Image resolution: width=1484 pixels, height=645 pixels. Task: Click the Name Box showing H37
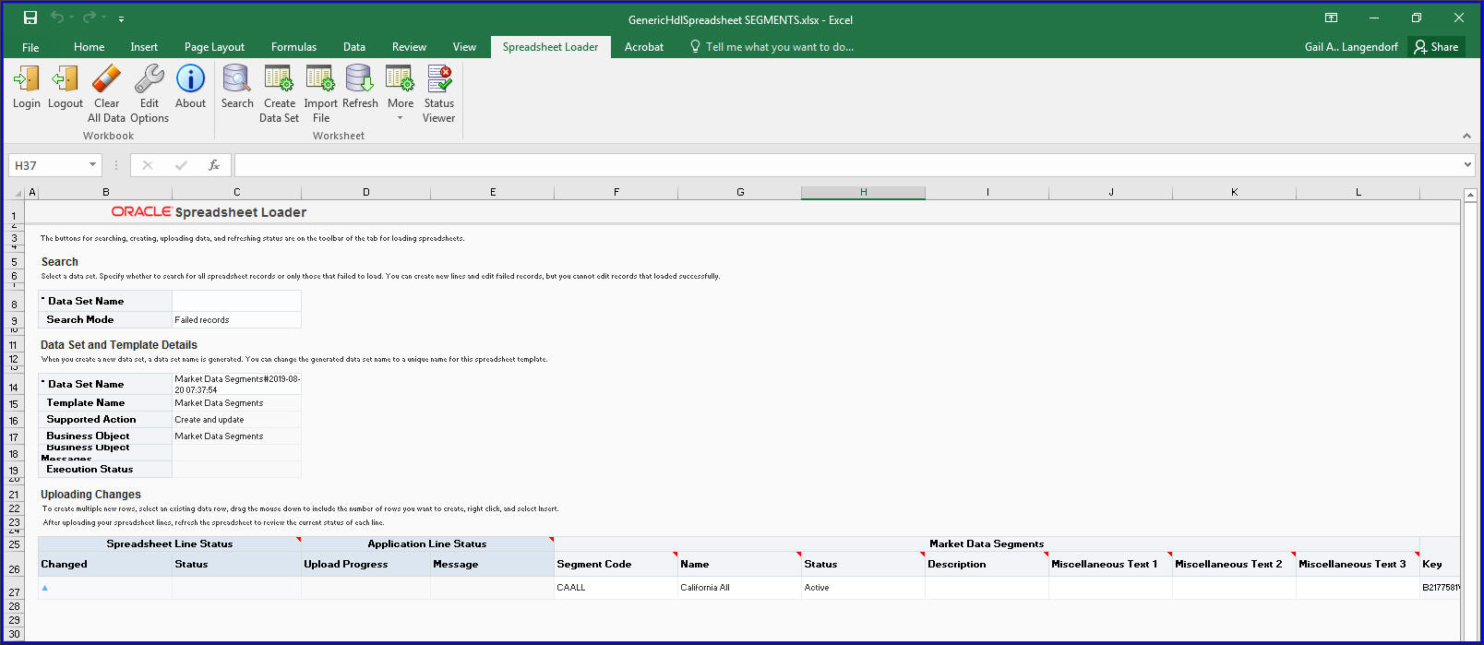click(48, 165)
